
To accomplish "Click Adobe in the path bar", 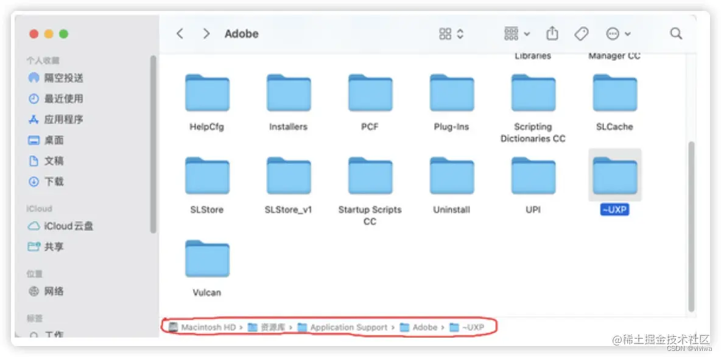I will [419, 327].
